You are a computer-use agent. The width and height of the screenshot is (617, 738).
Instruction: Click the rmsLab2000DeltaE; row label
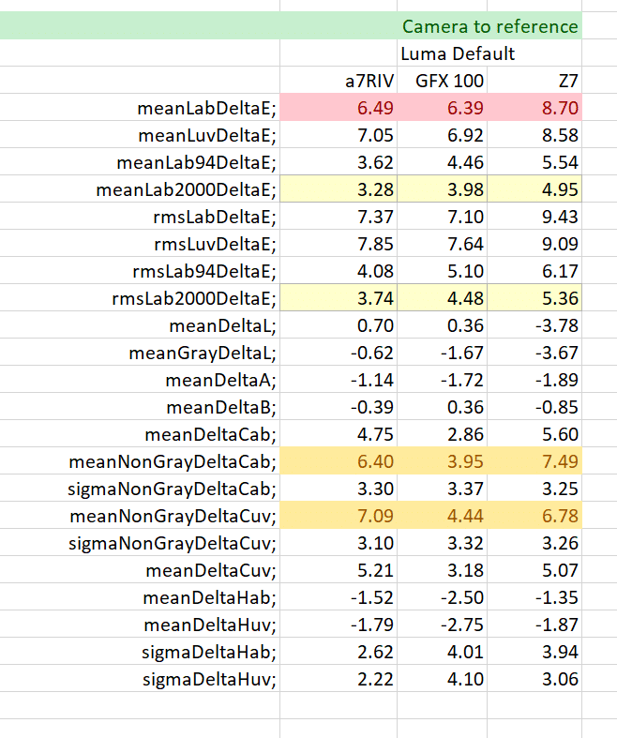(x=194, y=298)
